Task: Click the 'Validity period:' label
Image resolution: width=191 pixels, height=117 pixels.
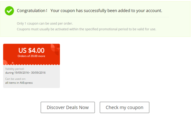Action: (15, 69)
